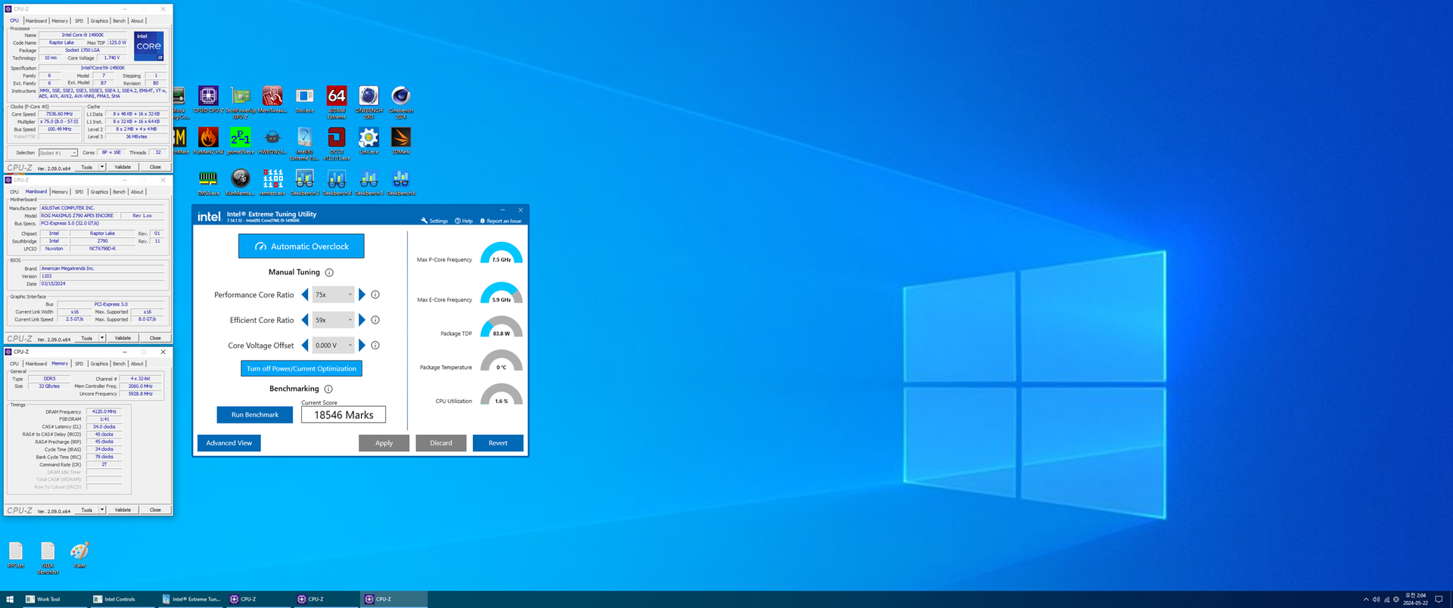Click Manual Tuning info icon
1453x608 pixels.
click(329, 272)
